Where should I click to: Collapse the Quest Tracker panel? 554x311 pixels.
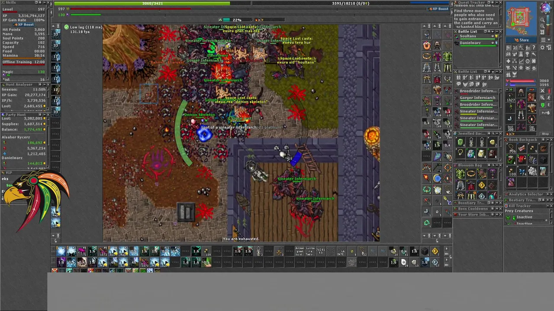pos(497,3)
